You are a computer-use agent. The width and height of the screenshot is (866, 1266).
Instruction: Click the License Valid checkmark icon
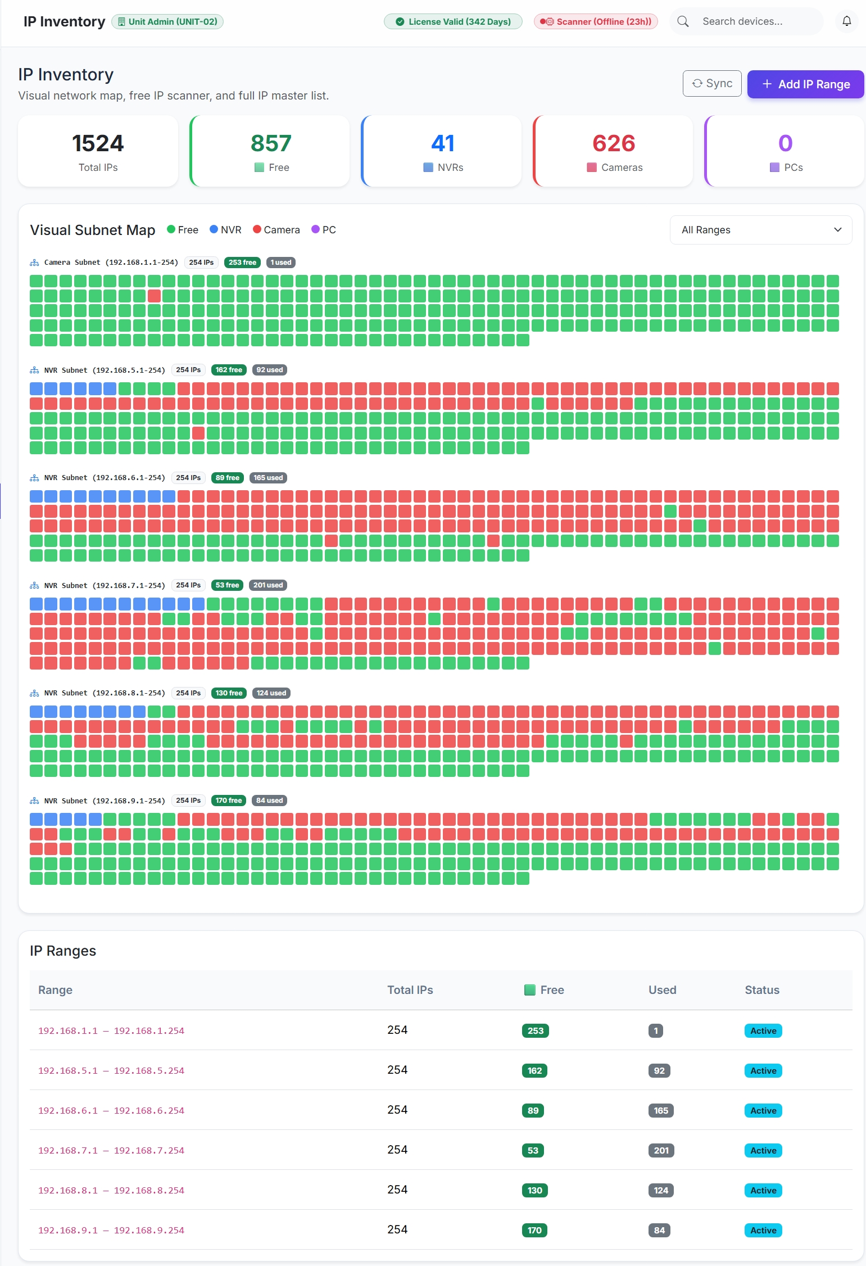tap(400, 21)
